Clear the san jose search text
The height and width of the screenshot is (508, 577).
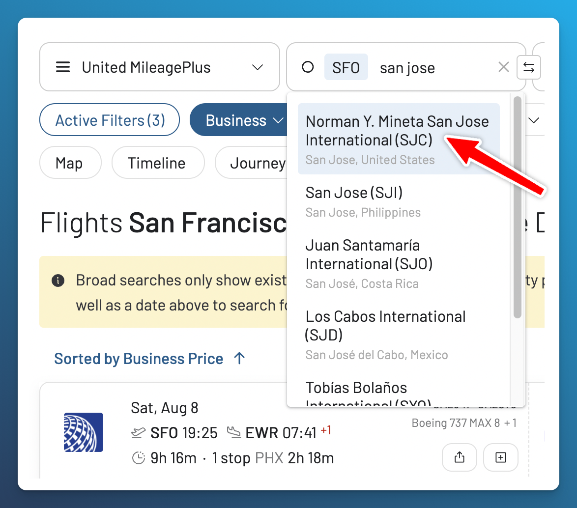pyautogui.click(x=503, y=67)
